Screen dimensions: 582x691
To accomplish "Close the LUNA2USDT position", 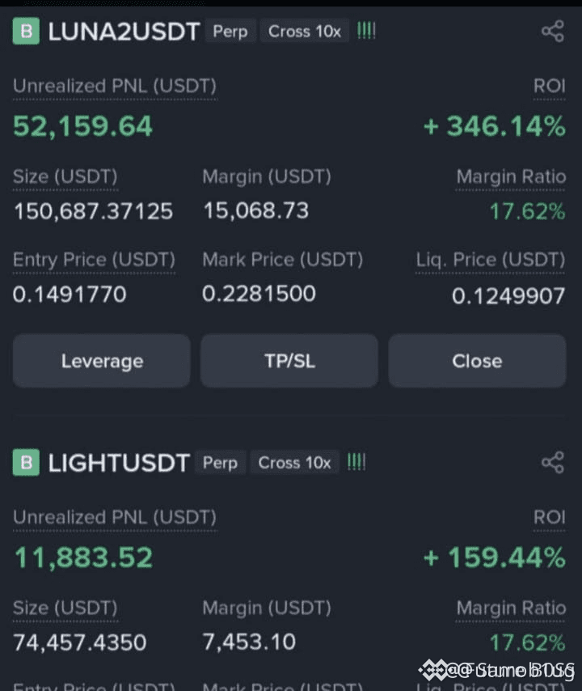I will coord(477,361).
